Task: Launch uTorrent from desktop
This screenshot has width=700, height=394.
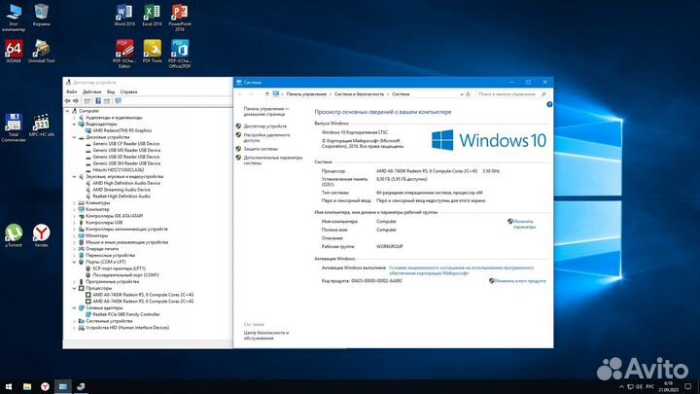Action: tap(14, 235)
